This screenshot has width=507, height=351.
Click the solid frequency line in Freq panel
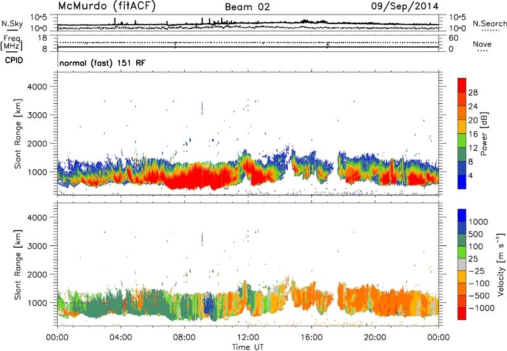pyautogui.click(x=248, y=47)
